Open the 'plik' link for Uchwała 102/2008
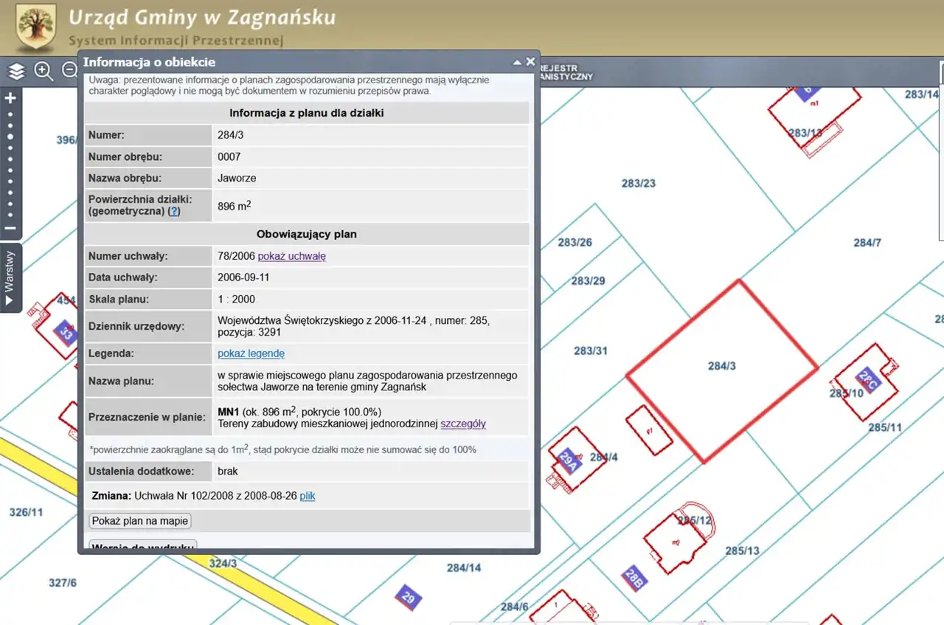The height and width of the screenshot is (625, 944). pyautogui.click(x=308, y=496)
